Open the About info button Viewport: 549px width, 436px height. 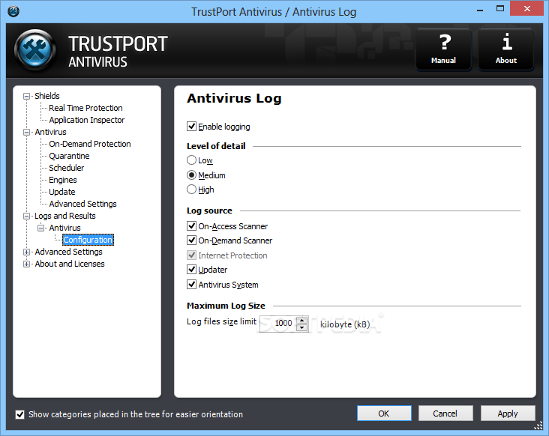[506, 49]
